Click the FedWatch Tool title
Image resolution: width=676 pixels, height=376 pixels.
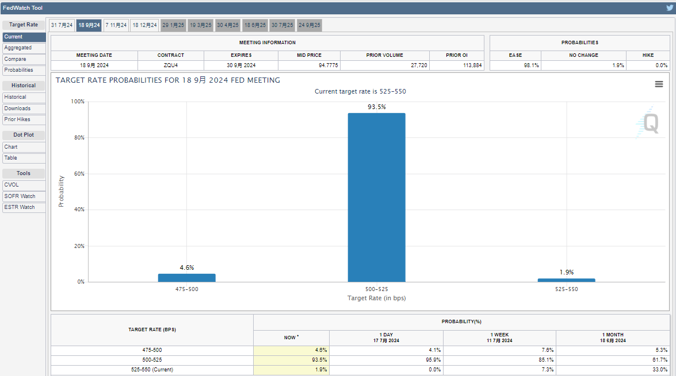pyautogui.click(x=22, y=7)
